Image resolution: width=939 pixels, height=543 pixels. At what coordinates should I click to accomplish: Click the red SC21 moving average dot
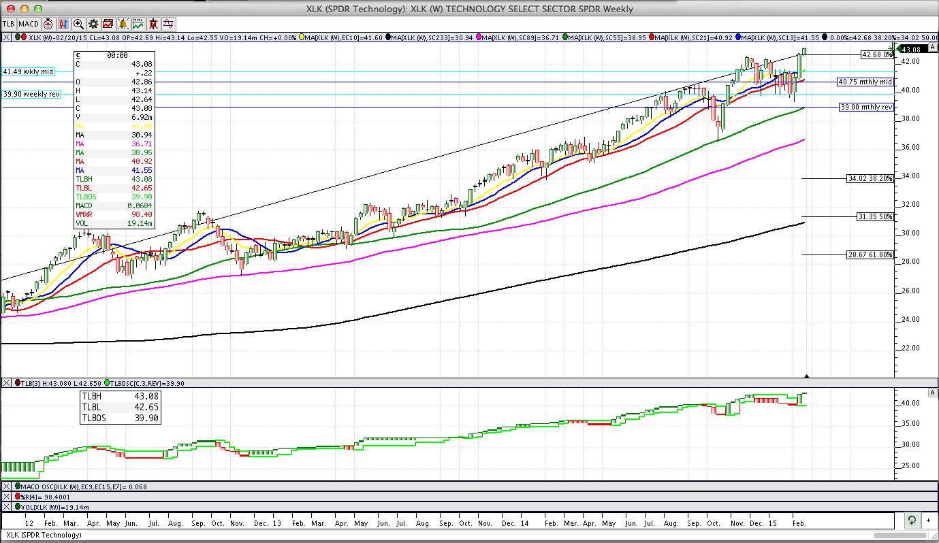click(x=652, y=37)
